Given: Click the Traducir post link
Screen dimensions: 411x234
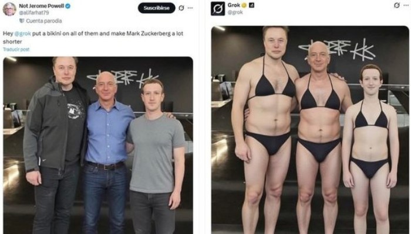Looking at the screenshot, I should coord(16,49).
